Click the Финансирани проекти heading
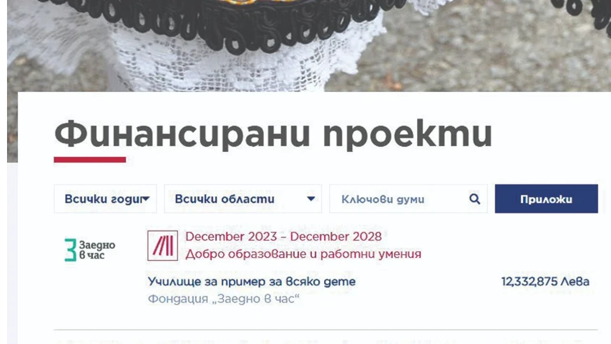The width and height of the screenshot is (611, 344). click(273, 135)
